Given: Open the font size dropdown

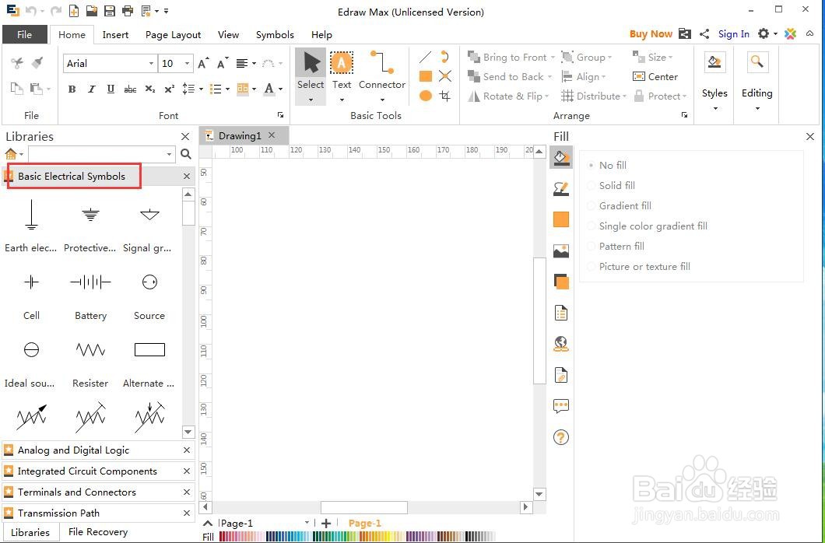Looking at the screenshot, I should (x=188, y=64).
